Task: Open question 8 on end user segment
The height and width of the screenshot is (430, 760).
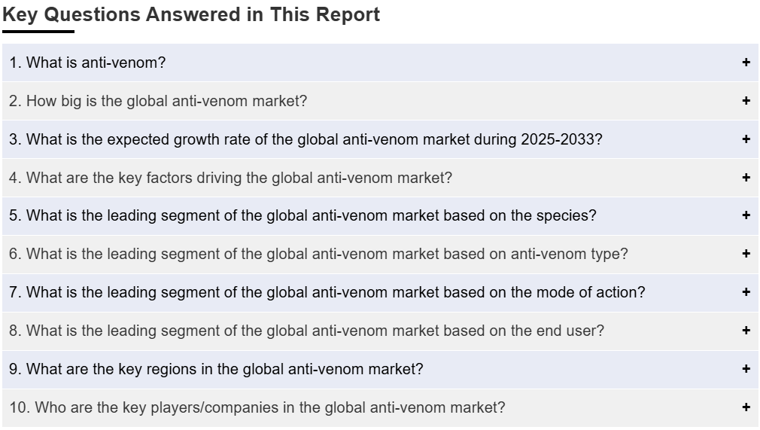Action: click(x=380, y=331)
